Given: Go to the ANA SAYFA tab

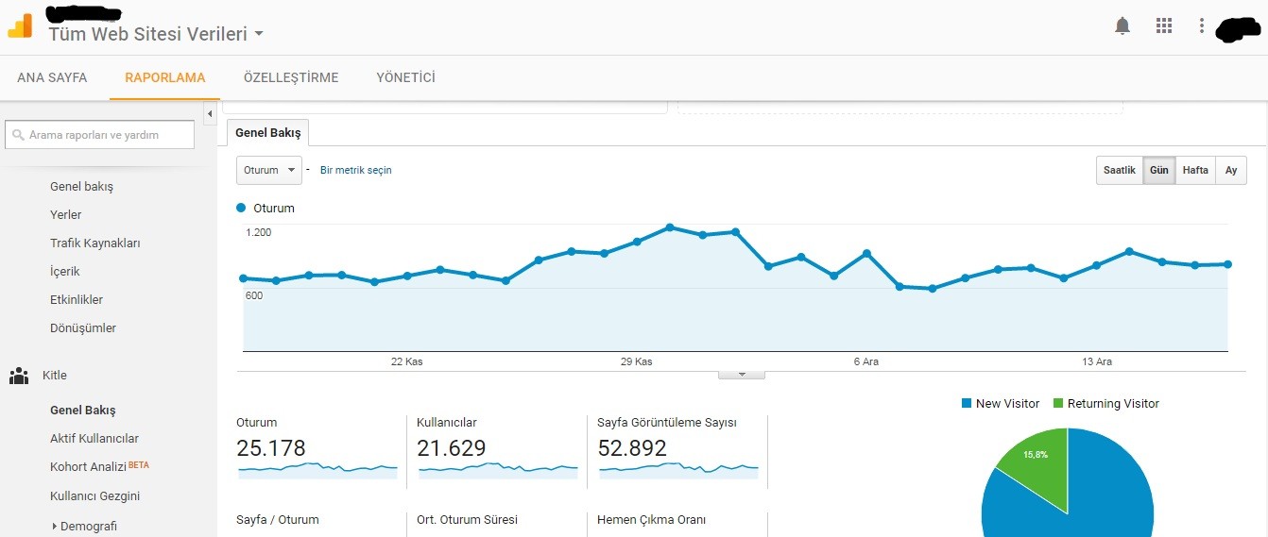Looking at the screenshot, I should (x=52, y=77).
